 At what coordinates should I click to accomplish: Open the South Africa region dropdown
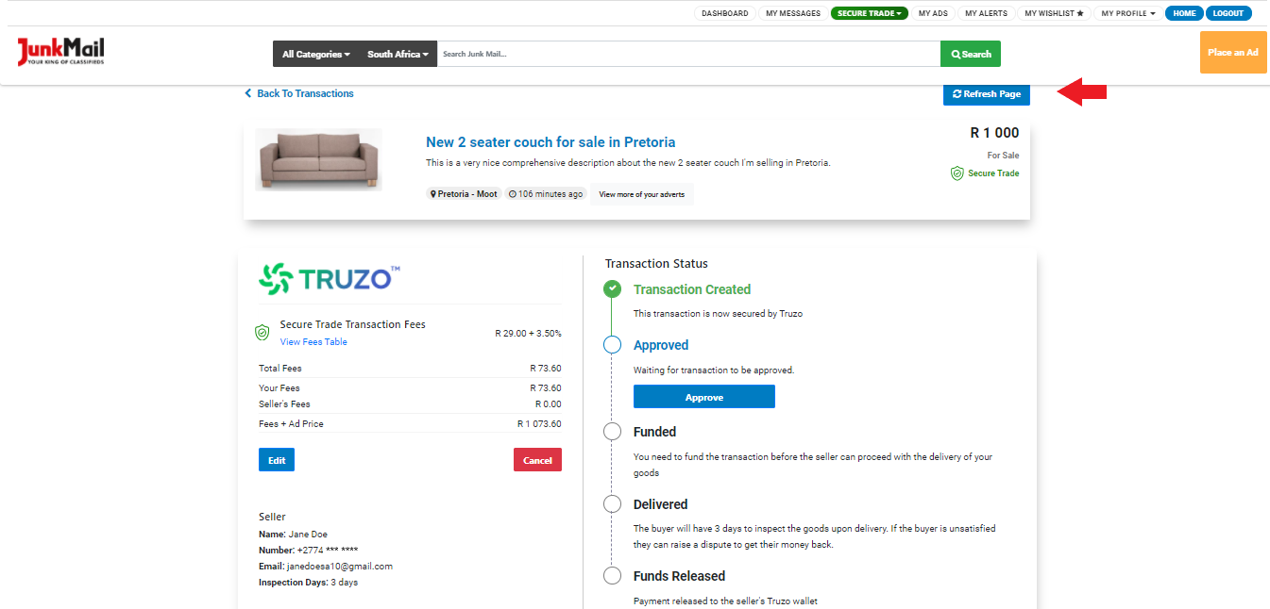point(397,54)
